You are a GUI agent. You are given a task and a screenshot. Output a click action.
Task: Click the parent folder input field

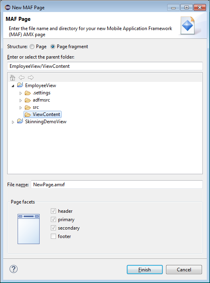tap(105, 66)
